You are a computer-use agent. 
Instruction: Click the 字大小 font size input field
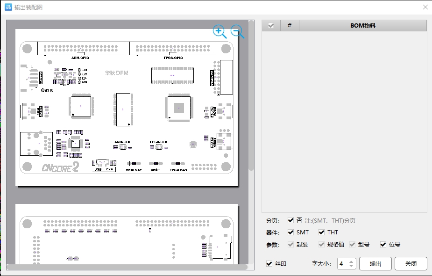(342, 264)
